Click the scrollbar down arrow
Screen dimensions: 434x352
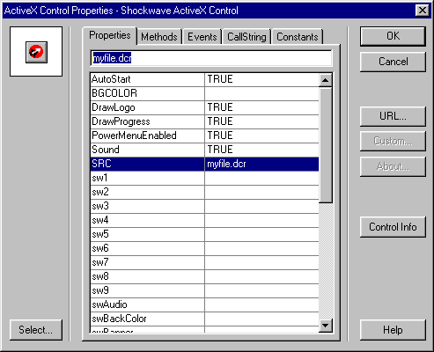pyautogui.click(x=326, y=326)
